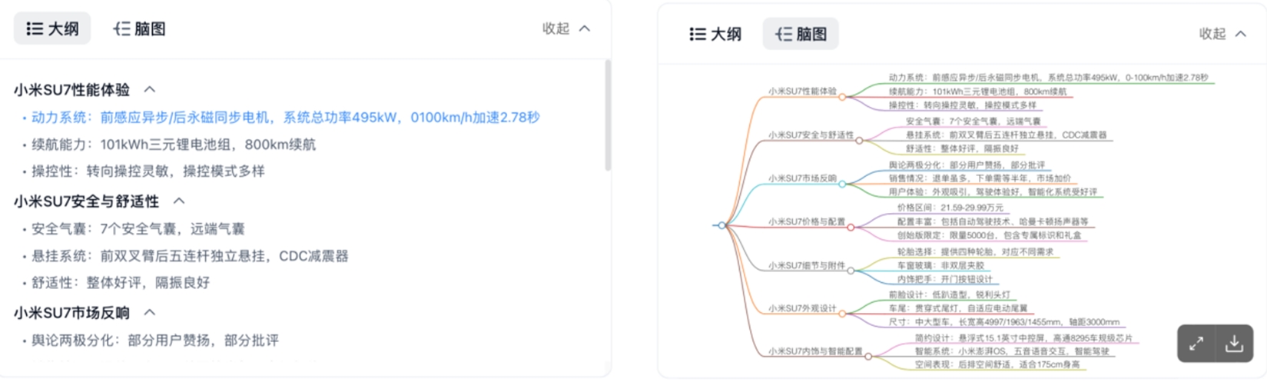The height and width of the screenshot is (389, 1267).
Task: Click mind map leaf 内饰把手:开门按钮设计
Action: click(944, 279)
